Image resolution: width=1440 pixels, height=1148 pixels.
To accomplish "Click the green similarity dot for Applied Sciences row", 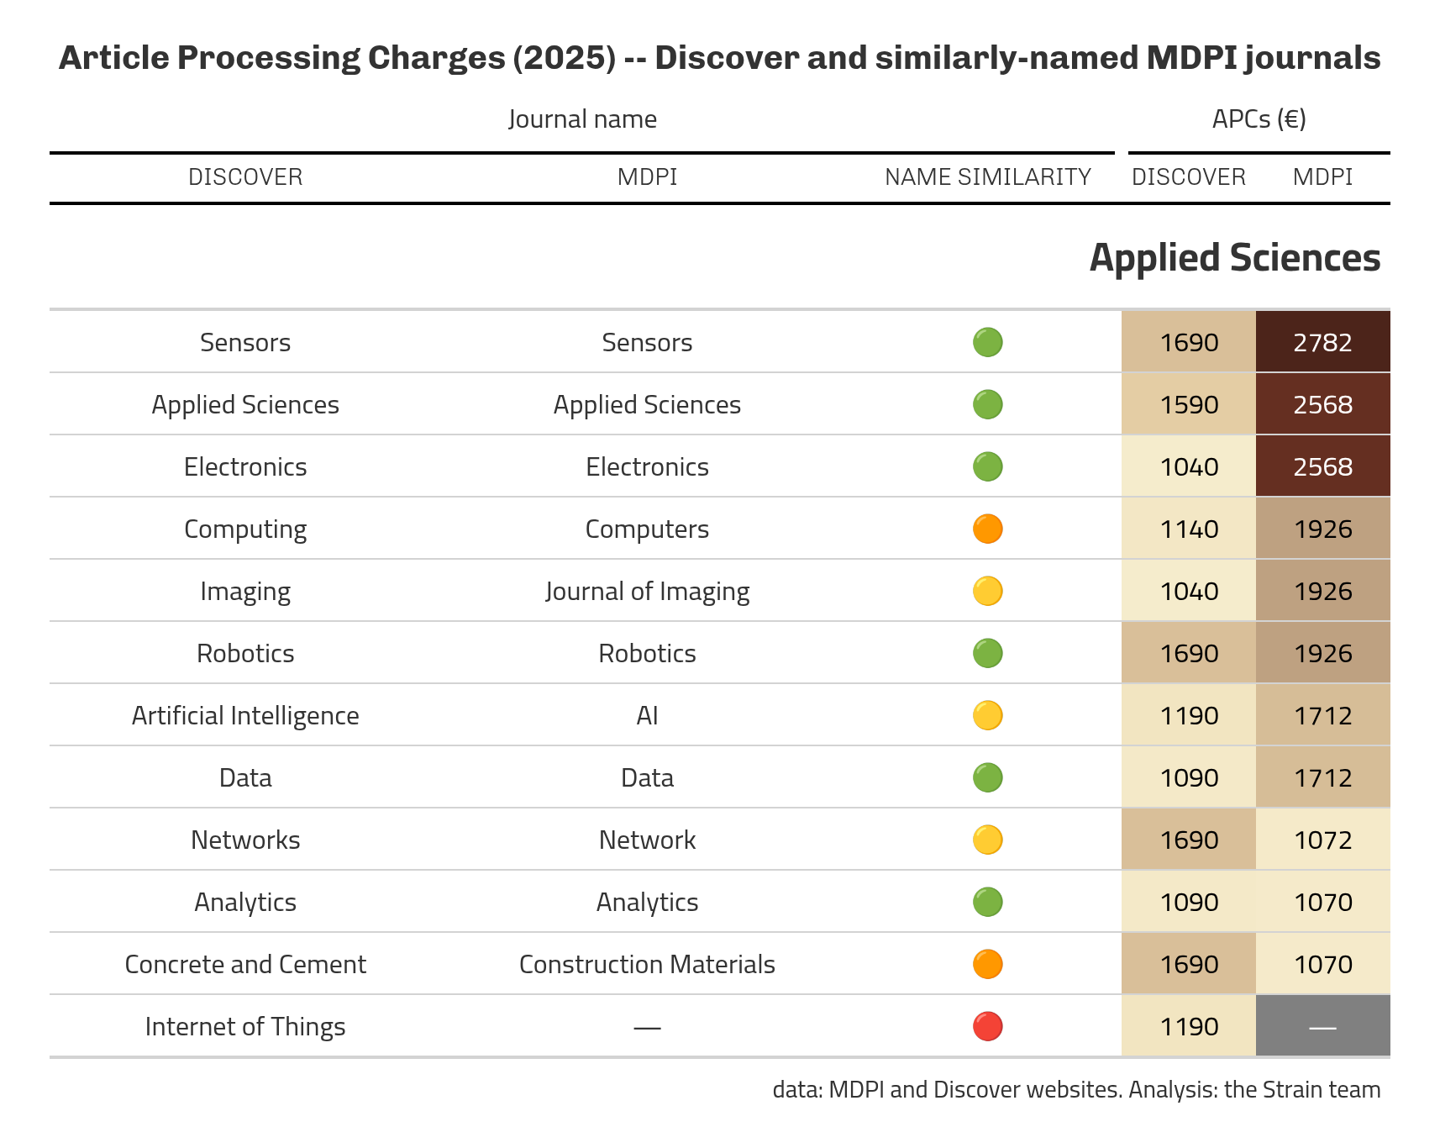I will point(987,404).
